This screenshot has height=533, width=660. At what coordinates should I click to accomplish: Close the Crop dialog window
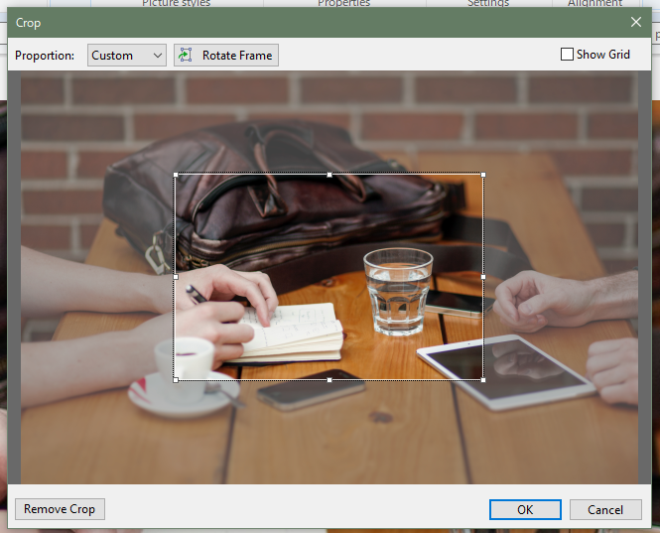636,22
